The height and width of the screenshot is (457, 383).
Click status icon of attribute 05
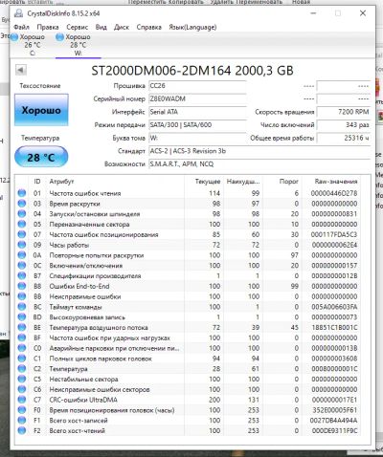pyautogui.click(x=22, y=224)
